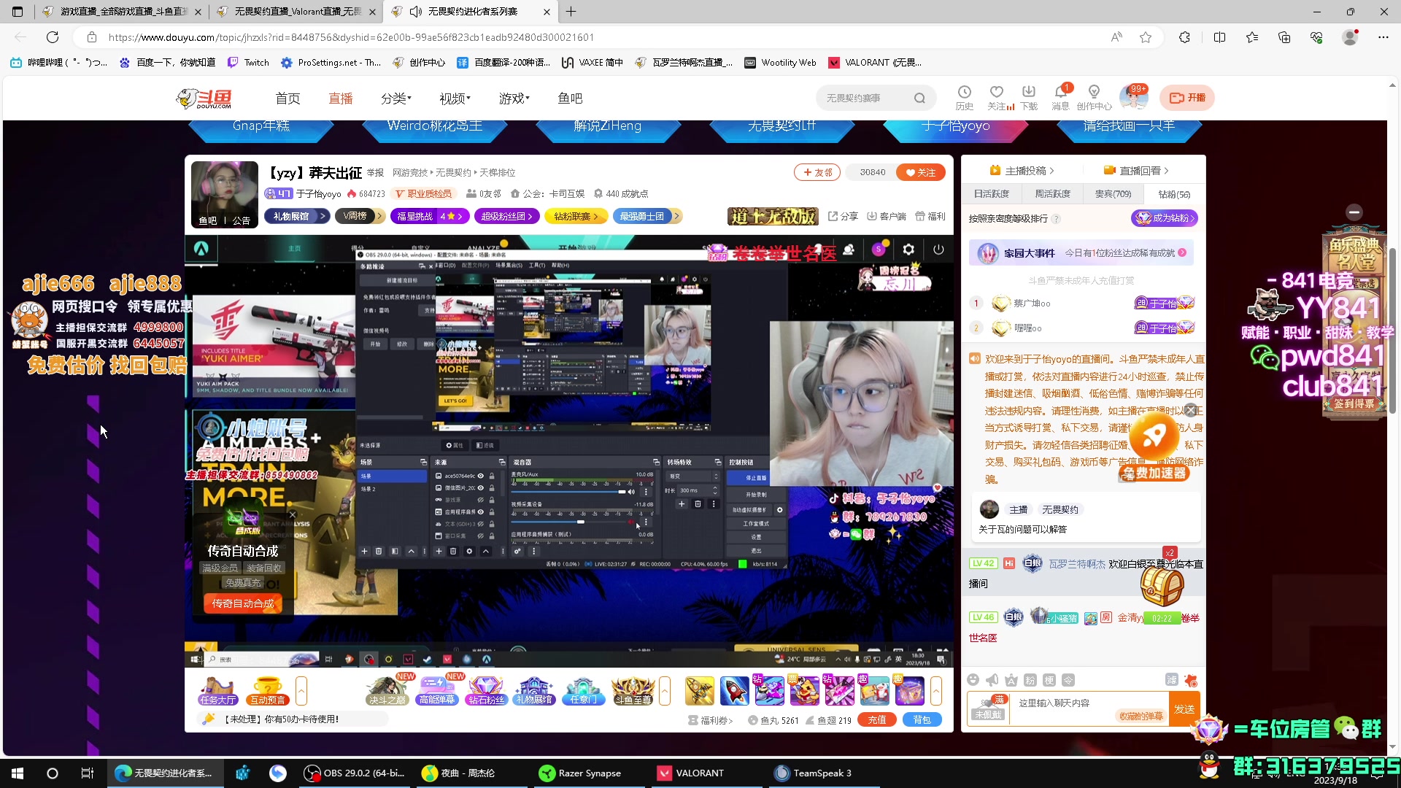
Task: Click the megaphone icon in chat toolbar
Action: 992,680
